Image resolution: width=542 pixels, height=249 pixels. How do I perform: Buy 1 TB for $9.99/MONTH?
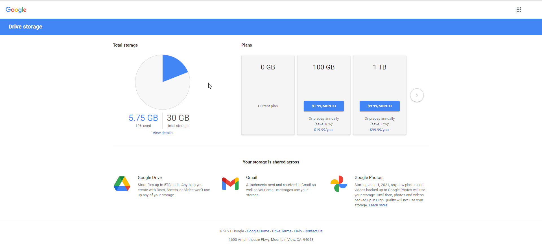pos(380,106)
